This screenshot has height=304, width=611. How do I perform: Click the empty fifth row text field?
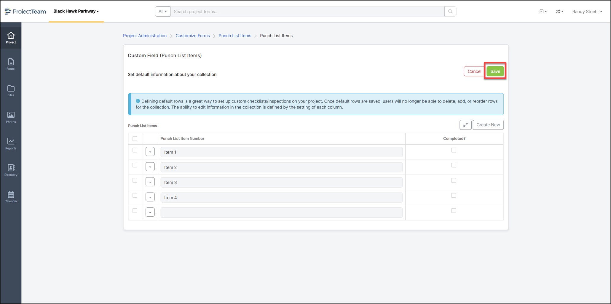[281, 212]
